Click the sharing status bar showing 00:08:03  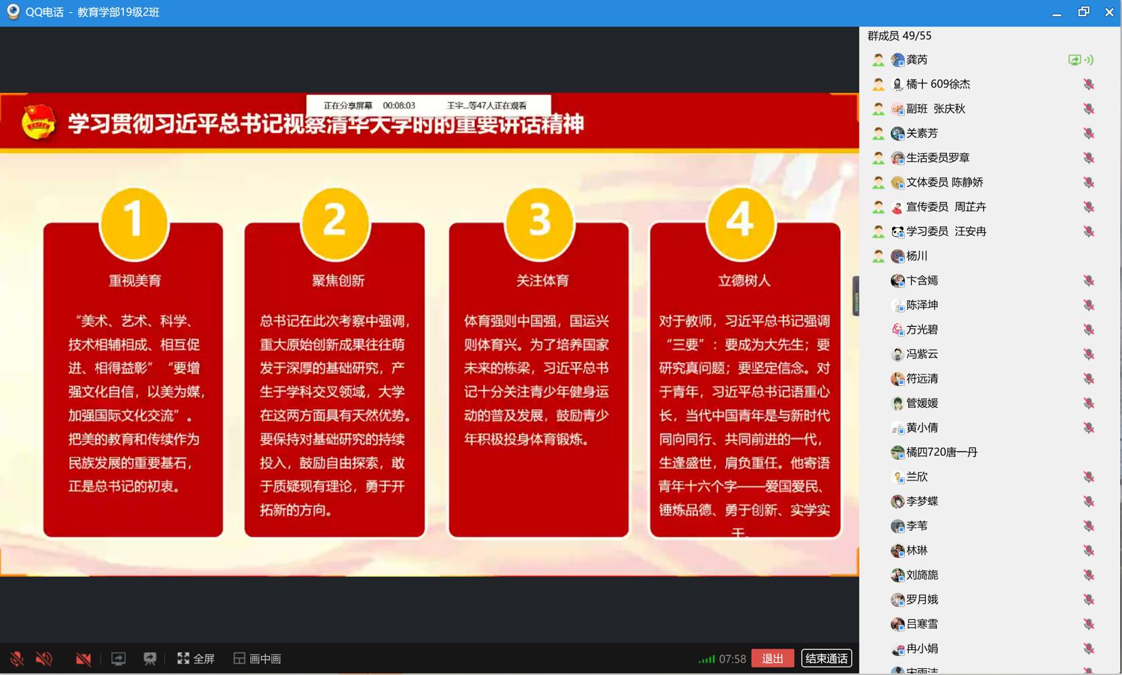[428, 106]
